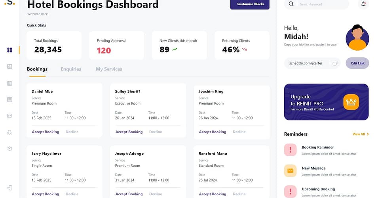Open the messages chat icon in sidebar
The width and height of the screenshot is (376, 198).
point(9,116)
